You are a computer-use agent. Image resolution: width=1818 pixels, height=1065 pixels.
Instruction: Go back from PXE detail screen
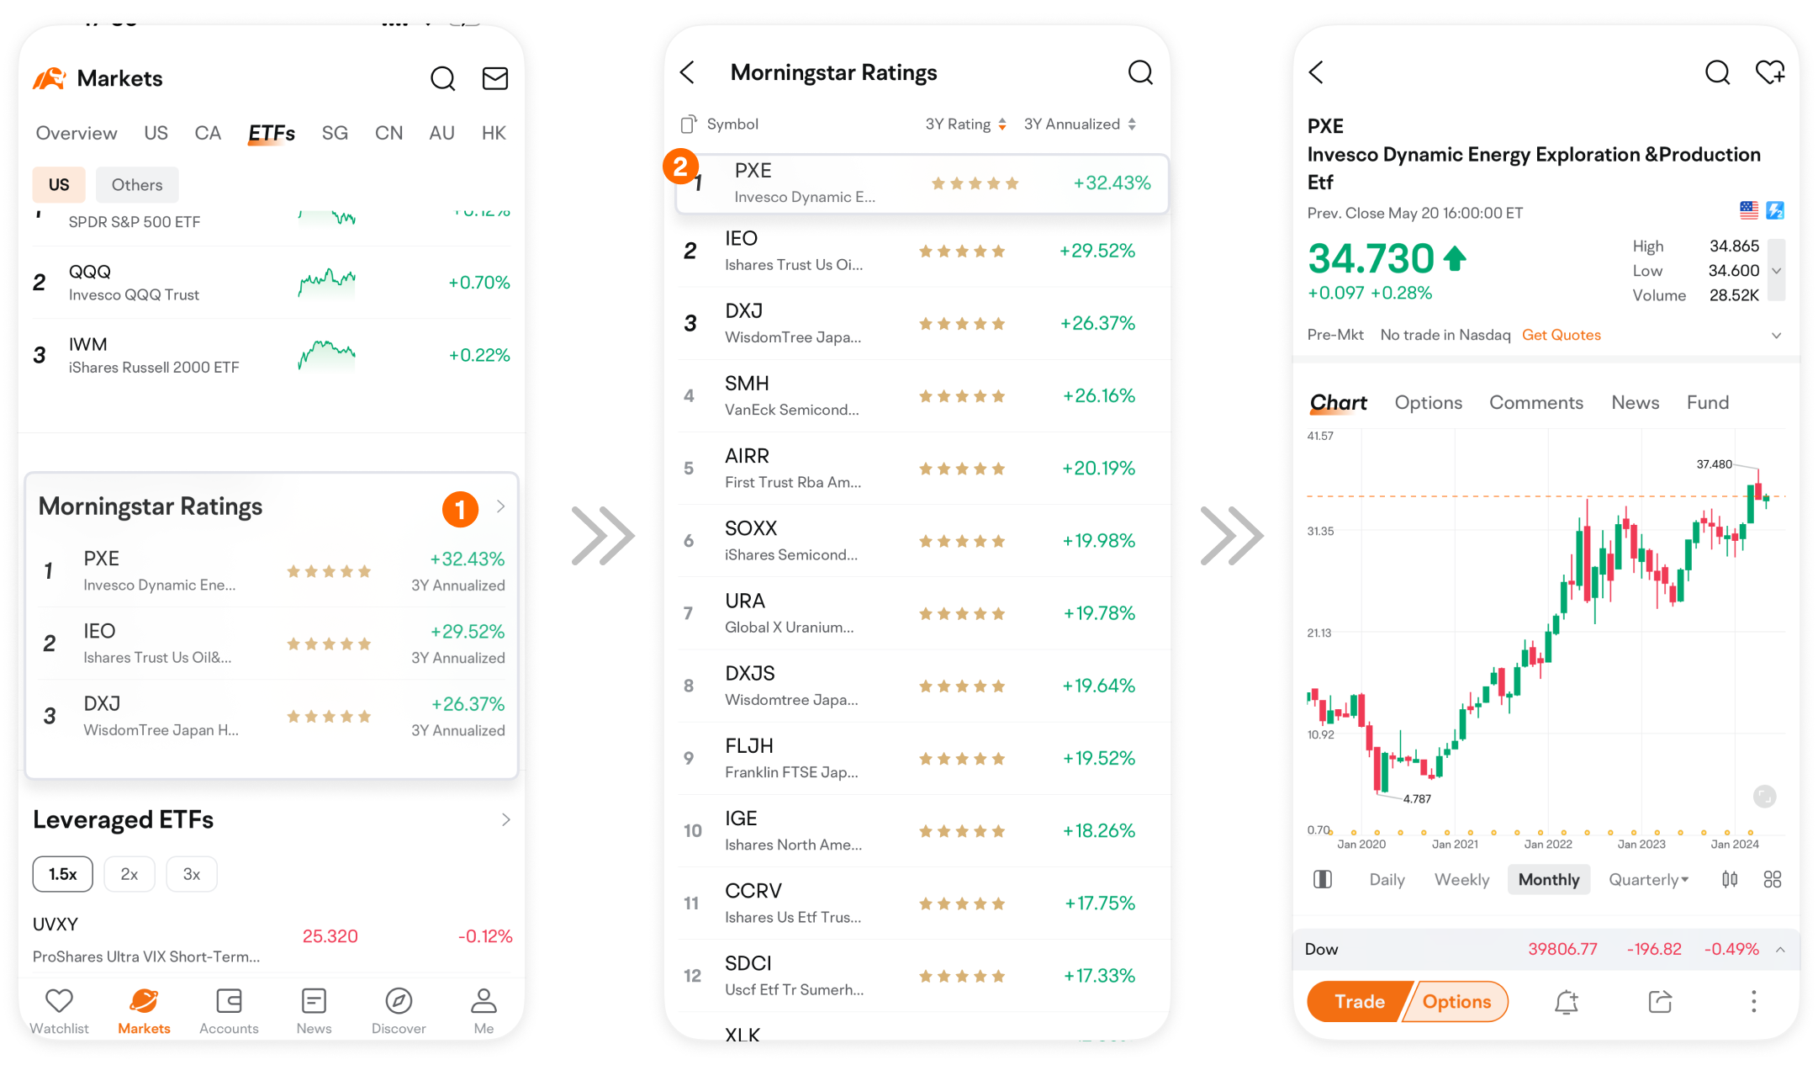point(1317,72)
